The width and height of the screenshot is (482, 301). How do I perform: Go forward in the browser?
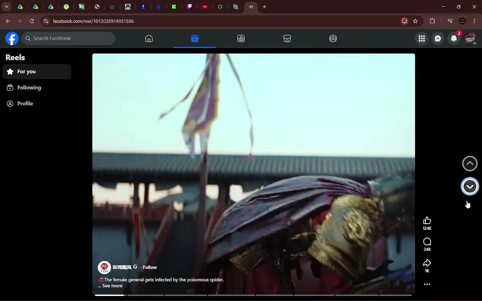[x=20, y=21]
